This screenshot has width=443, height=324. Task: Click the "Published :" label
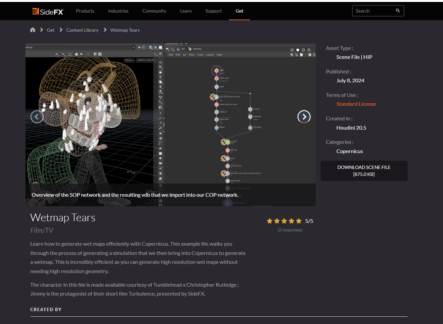pyautogui.click(x=338, y=71)
